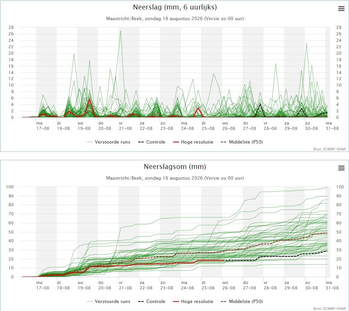This screenshot has width=349, height=311.
Task: Click the ma 31-08 axis label in Neerslagsom chart
Action: coord(332,285)
